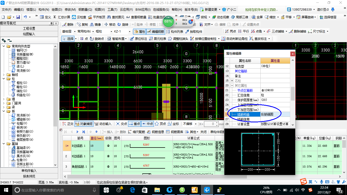Toggle 交点 intersection snap

(121, 124)
